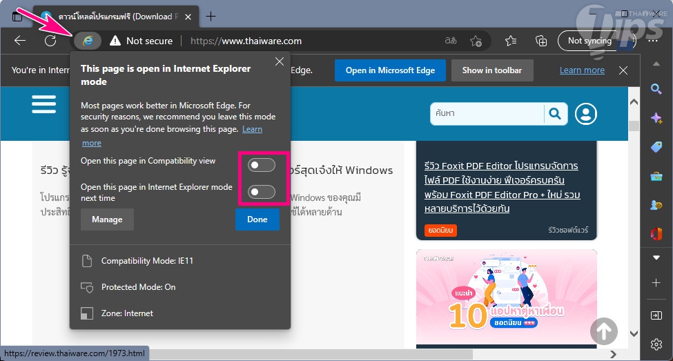Select the Thaiware download page tab
The width and height of the screenshot is (673, 361).
tap(116, 17)
